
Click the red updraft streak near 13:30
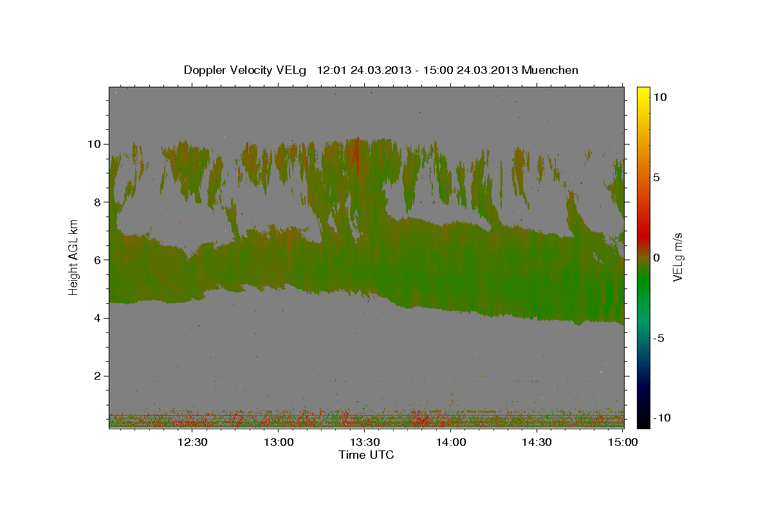click(356, 157)
